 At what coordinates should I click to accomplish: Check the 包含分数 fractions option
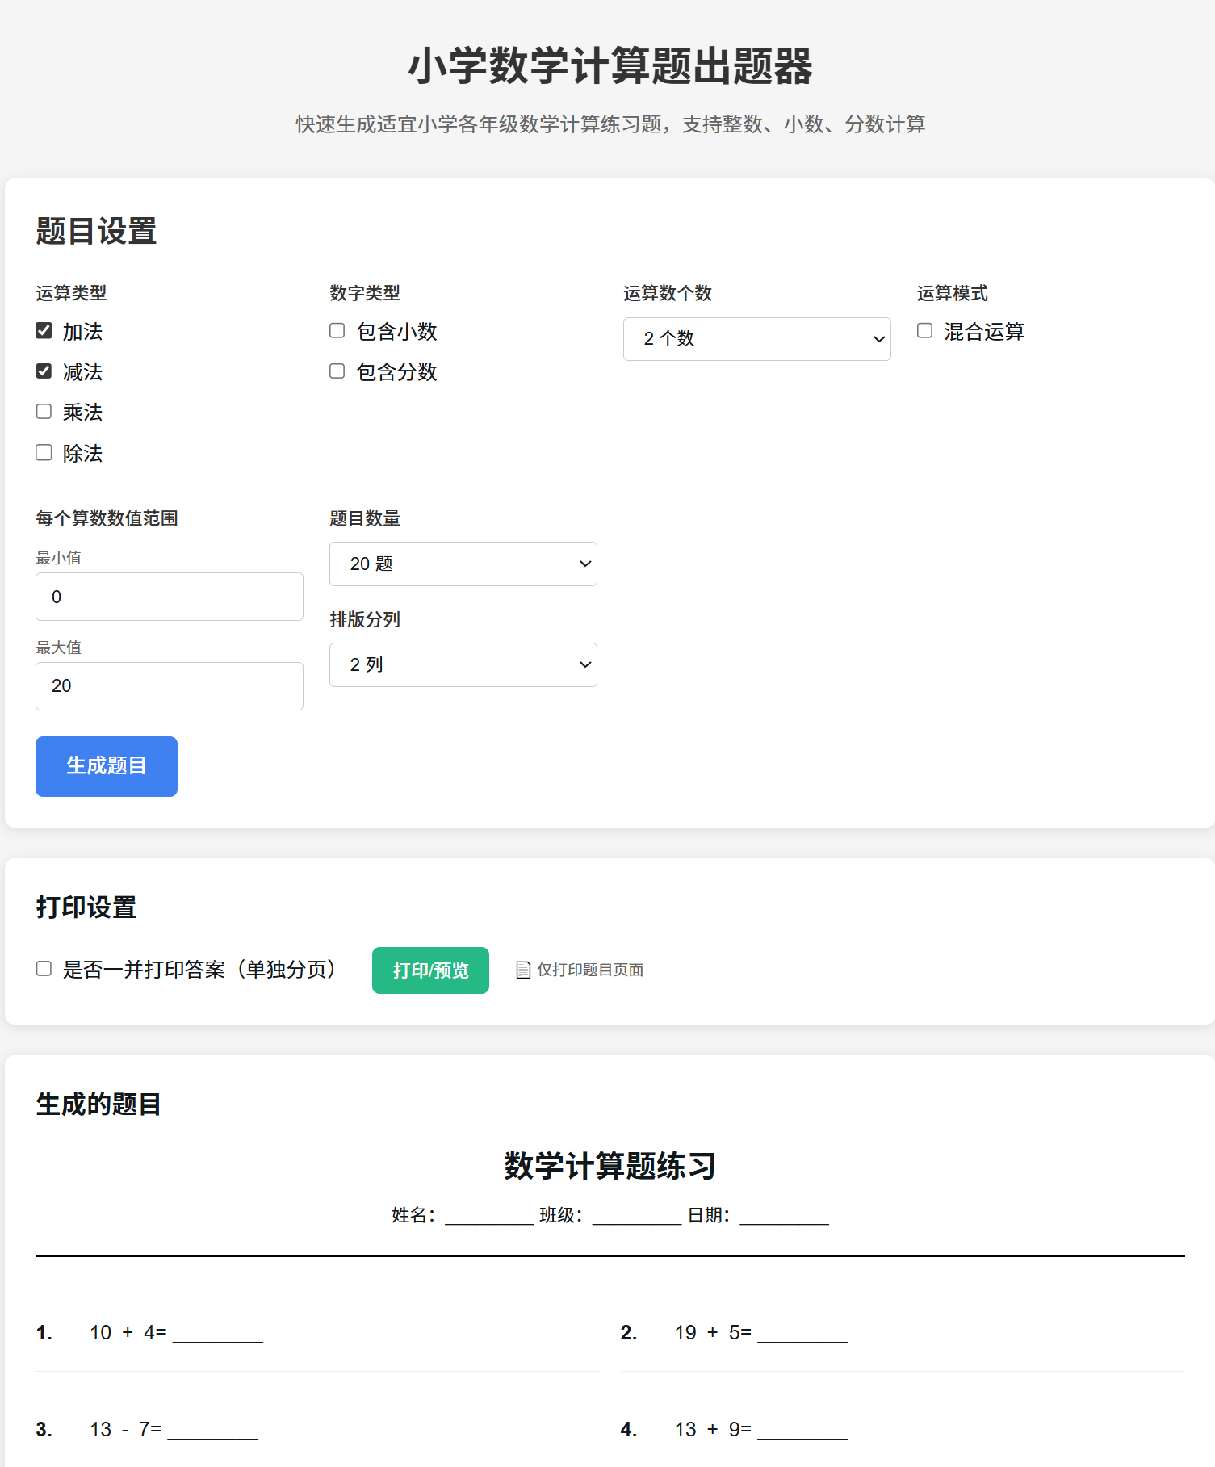pyautogui.click(x=337, y=371)
